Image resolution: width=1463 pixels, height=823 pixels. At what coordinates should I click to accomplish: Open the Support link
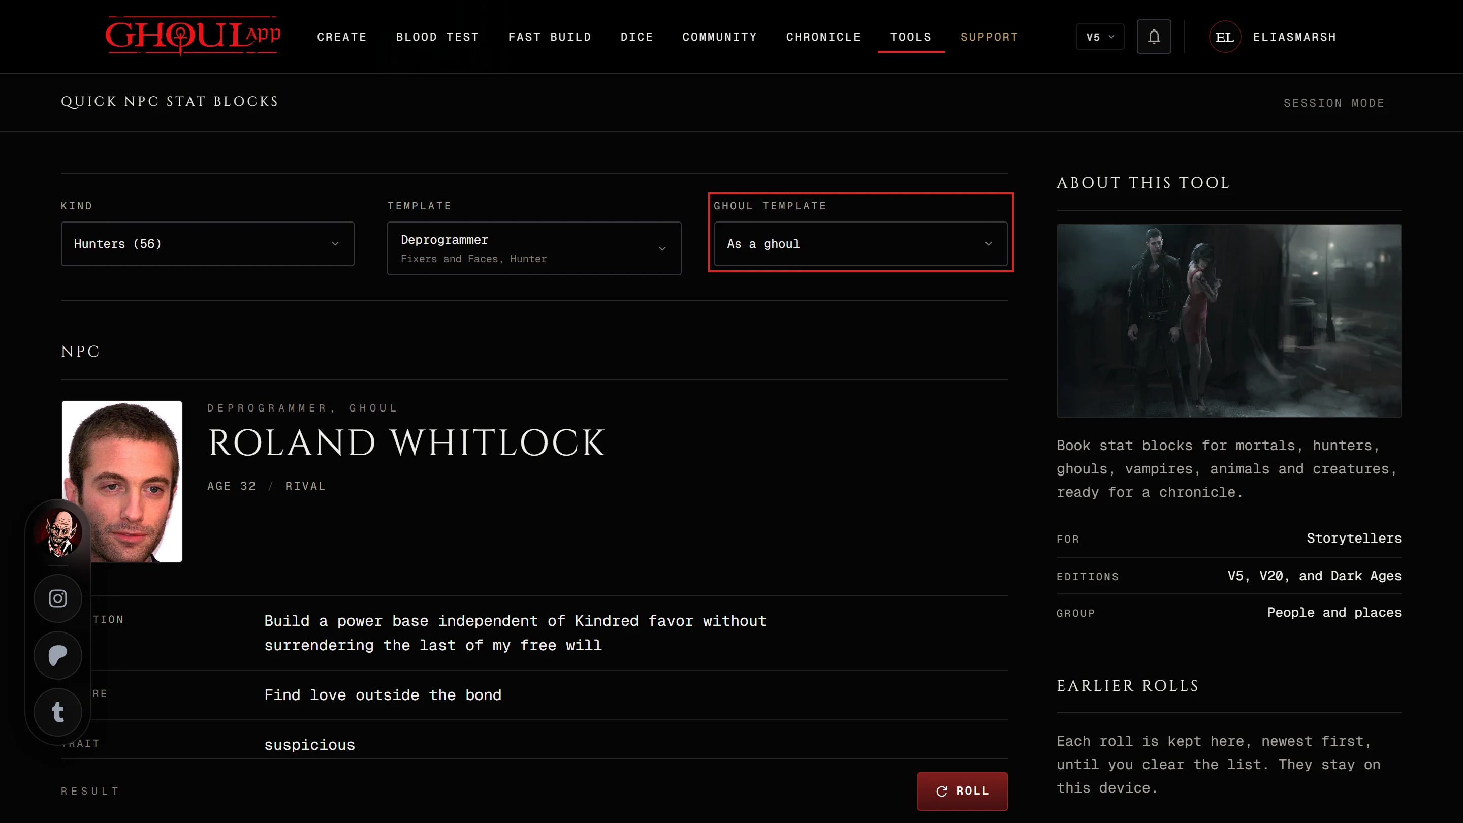coord(990,37)
